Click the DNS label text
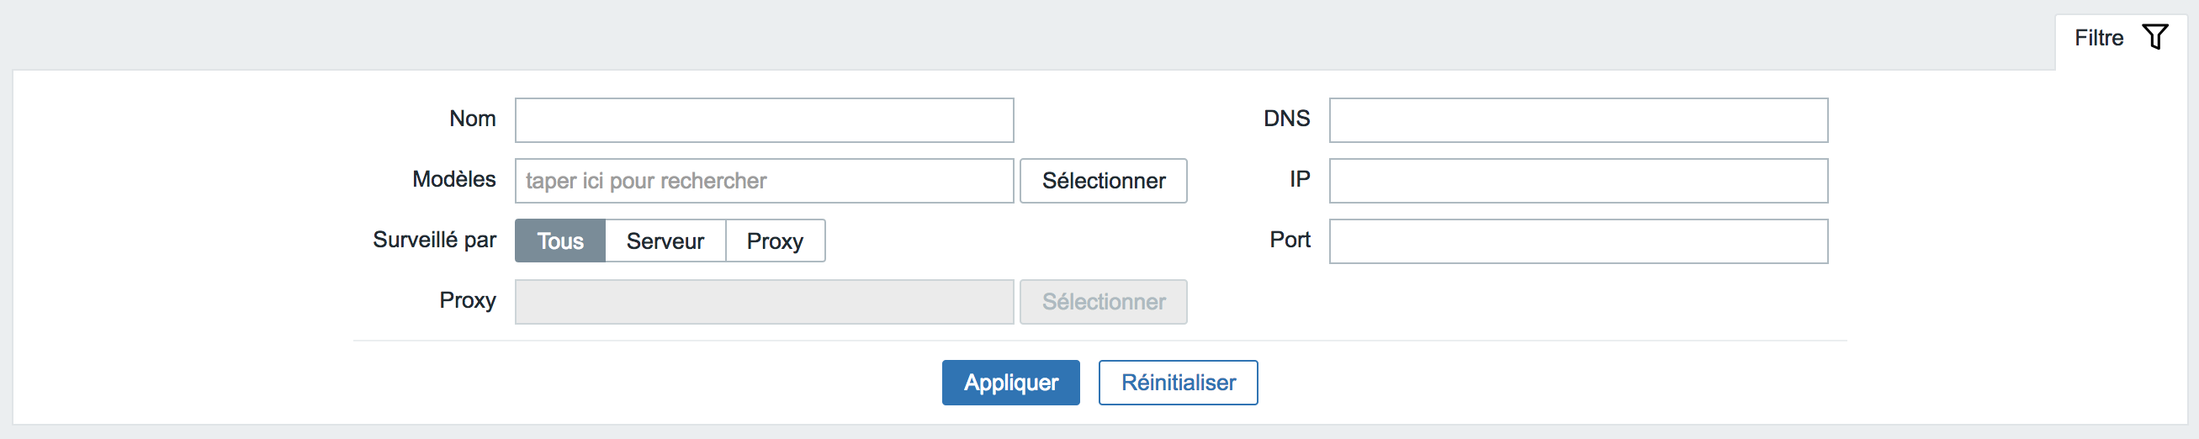 point(1286,119)
